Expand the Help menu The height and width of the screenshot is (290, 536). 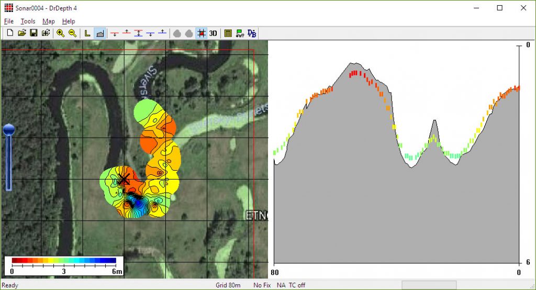69,21
